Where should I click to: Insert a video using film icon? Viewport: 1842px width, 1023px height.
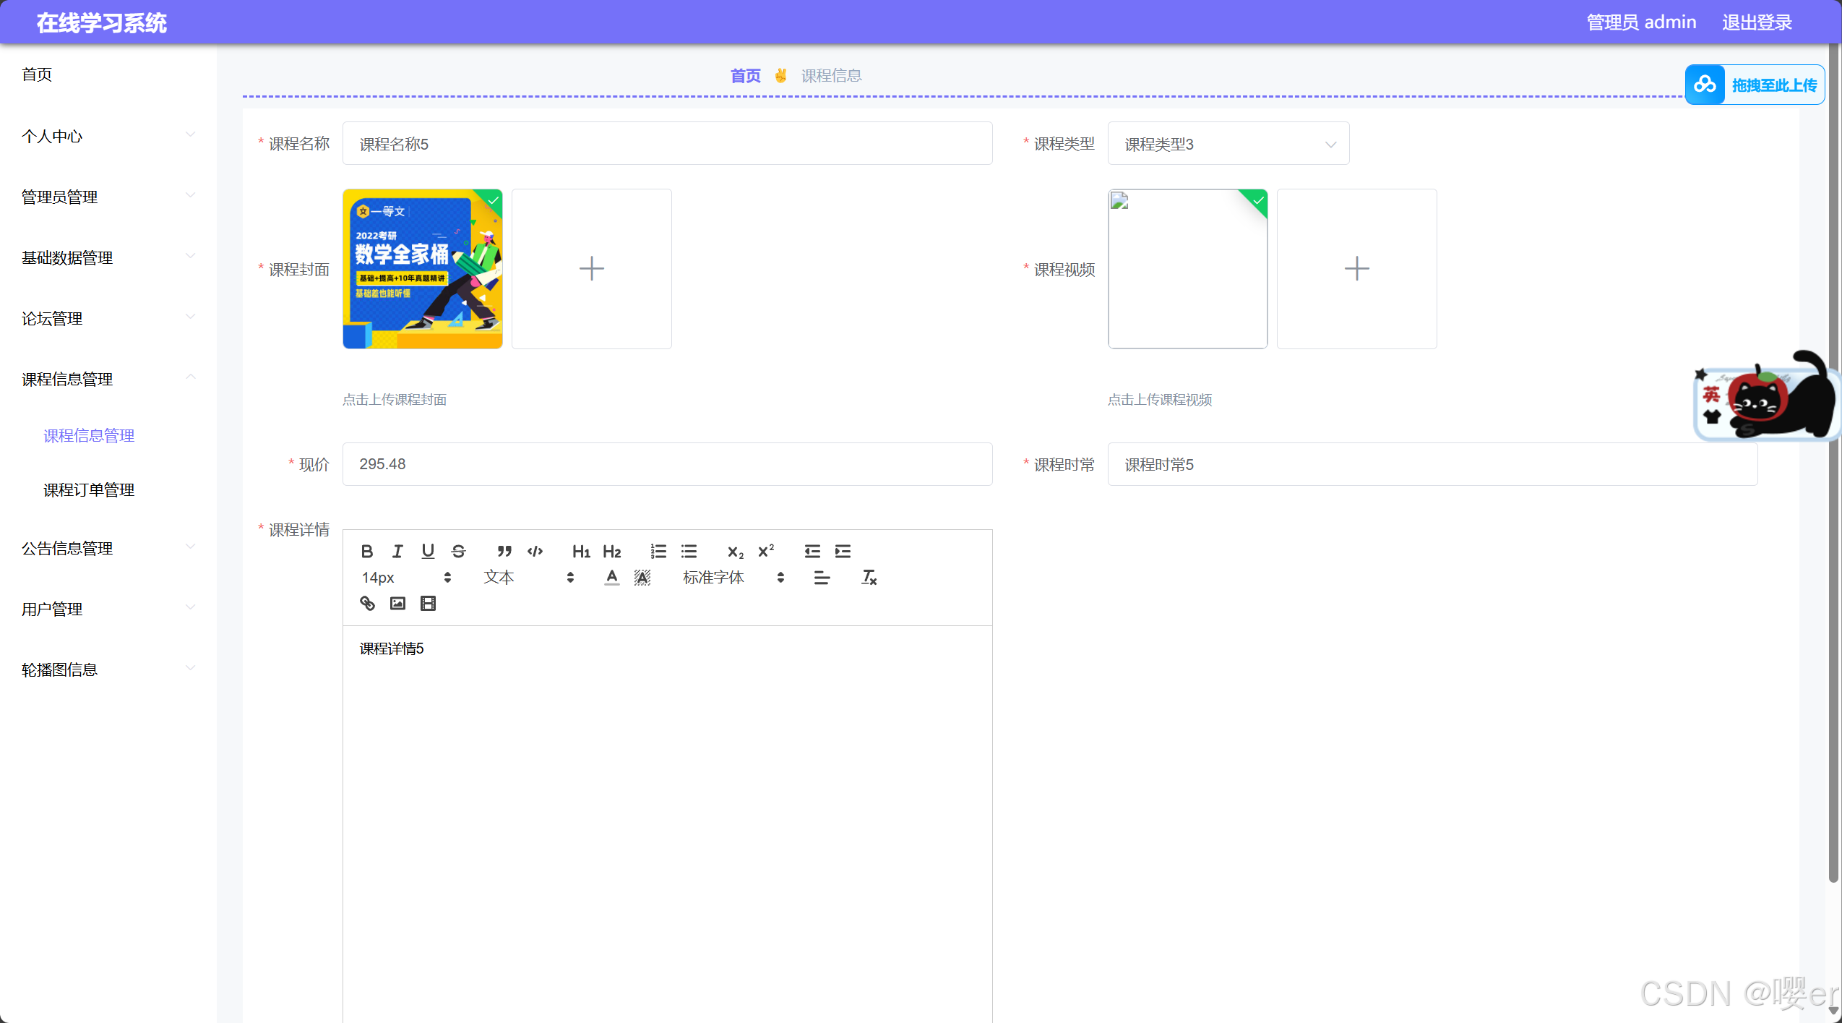click(428, 604)
